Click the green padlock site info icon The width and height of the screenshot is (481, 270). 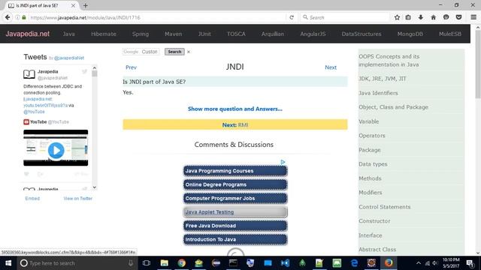pyautogui.click(x=24, y=17)
